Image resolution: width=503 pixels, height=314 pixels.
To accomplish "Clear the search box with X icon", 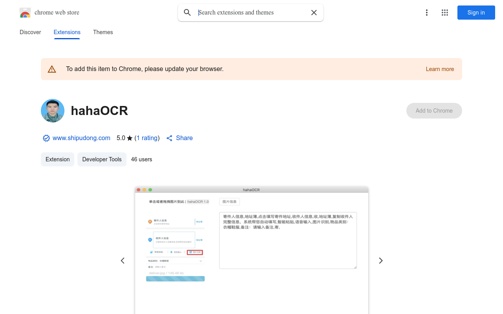I will (314, 13).
